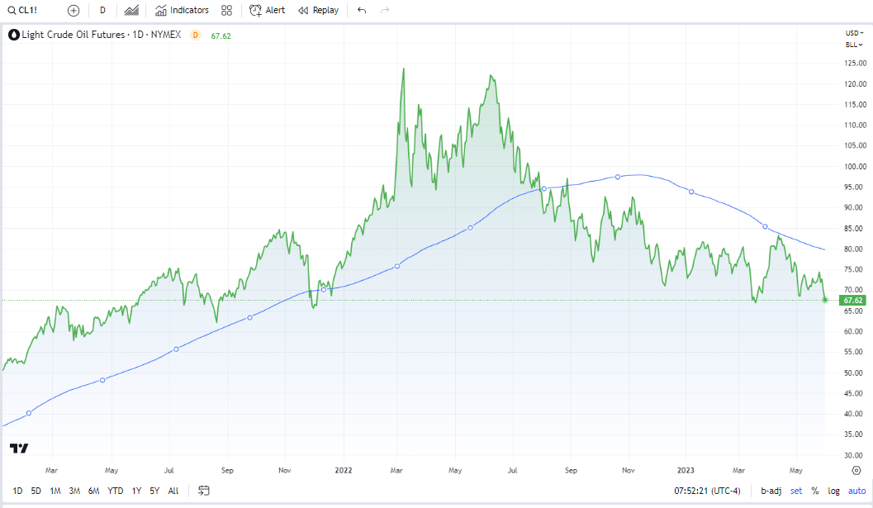Viewport: 873px width, 508px height.
Task: Select the YTD range tab
Action: 115,491
